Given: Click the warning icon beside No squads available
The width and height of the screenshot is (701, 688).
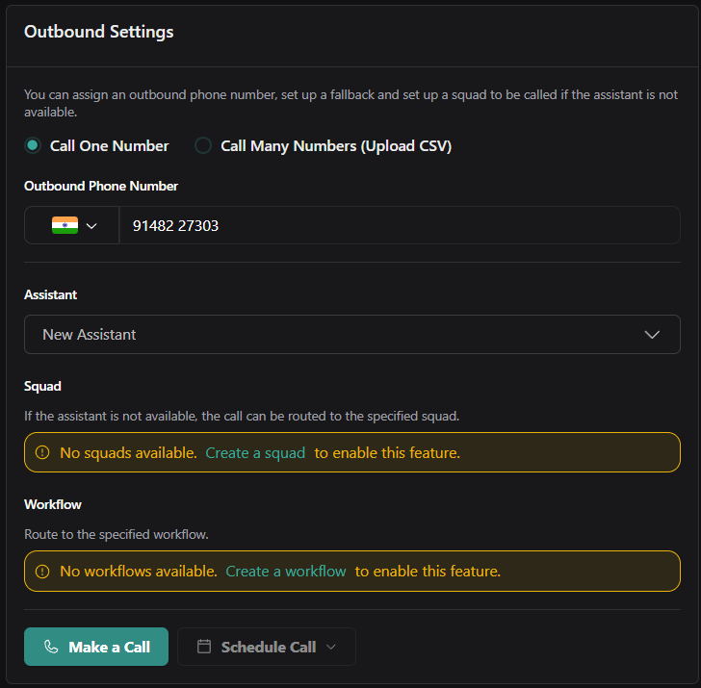Looking at the screenshot, I should click(42, 452).
